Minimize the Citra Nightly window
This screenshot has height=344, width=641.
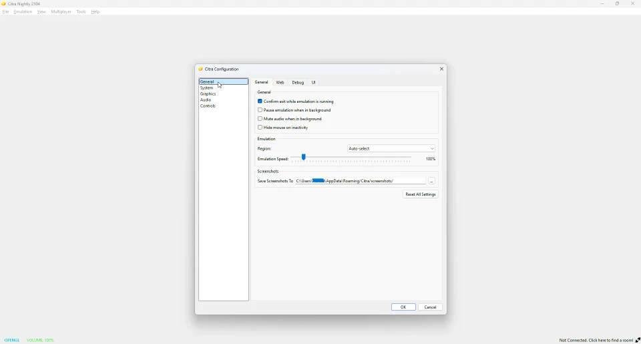tap(602, 4)
